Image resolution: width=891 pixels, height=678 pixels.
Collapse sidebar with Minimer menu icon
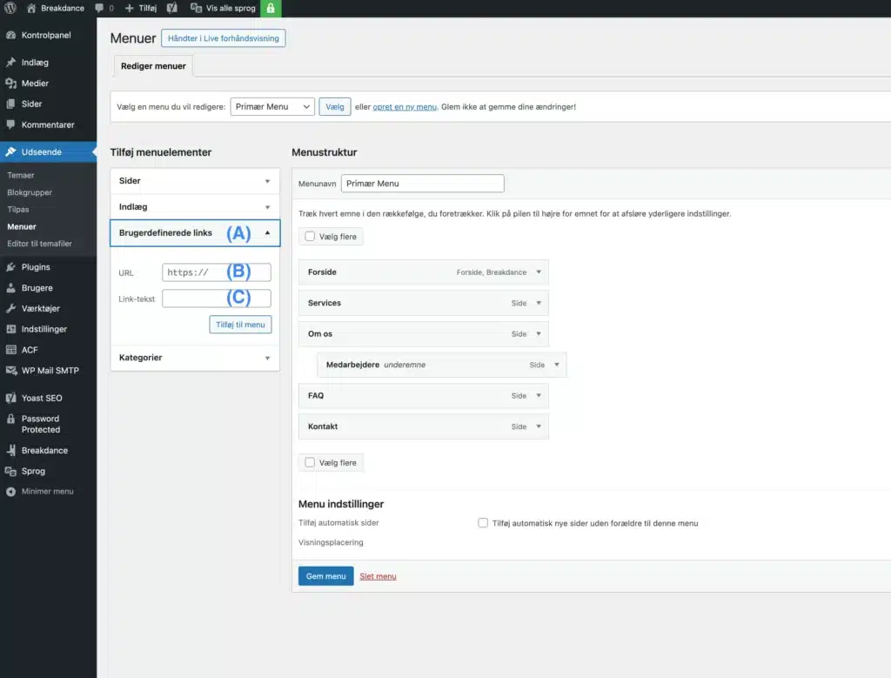(10, 492)
